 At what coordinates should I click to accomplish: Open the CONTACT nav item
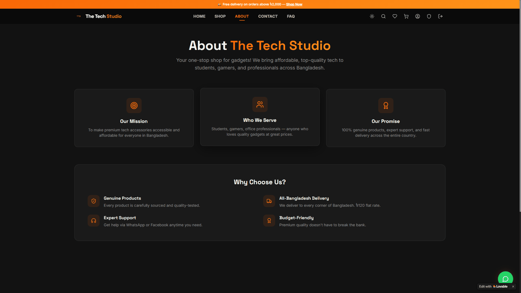point(268,16)
